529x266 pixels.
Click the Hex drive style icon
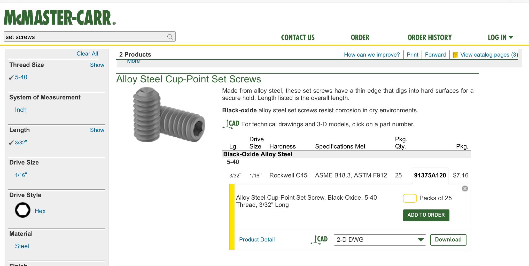point(23,210)
